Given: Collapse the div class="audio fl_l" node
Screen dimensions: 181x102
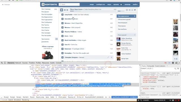Looking at the screenshot, I should click(30, 67).
